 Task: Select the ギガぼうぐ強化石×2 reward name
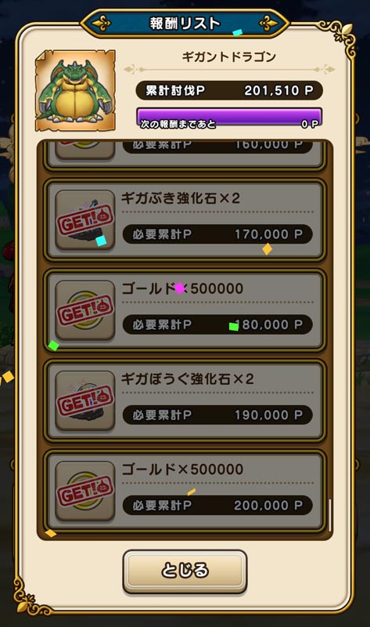tap(188, 379)
